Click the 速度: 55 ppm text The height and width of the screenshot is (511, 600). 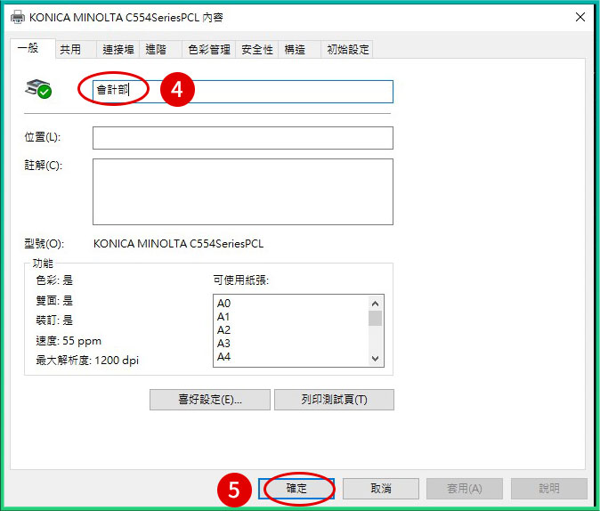69,341
